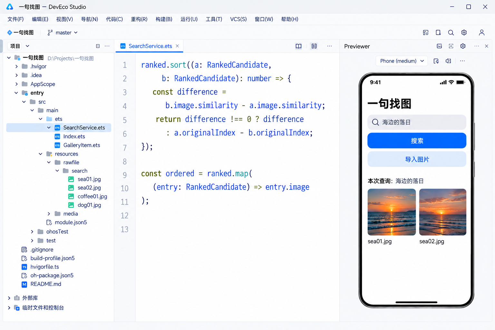The height and width of the screenshot is (330, 495).
Task: Open IDE settings gear in top toolbar
Action: click(x=464, y=33)
